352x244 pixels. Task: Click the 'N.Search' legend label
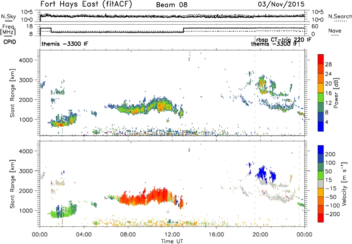tap(340, 16)
